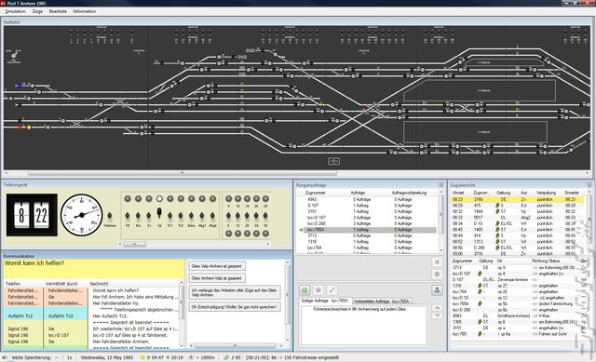Toggle the Dv phone switch
The height and width of the screenshot is (362, 596).
tap(149, 216)
